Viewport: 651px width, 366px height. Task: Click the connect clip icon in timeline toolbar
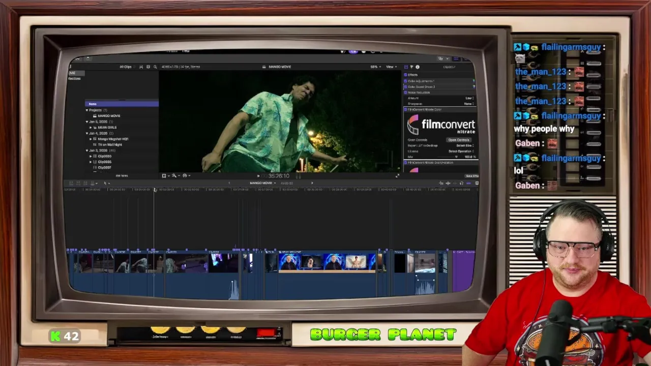coord(71,183)
